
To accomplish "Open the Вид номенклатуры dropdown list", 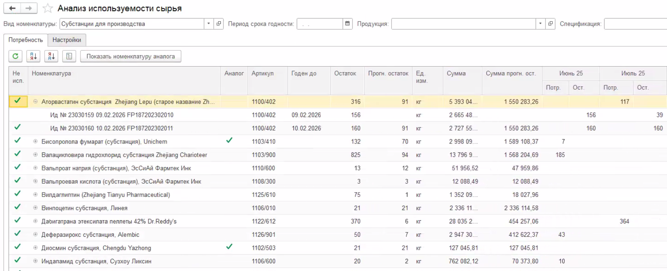I will click(x=209, y=24).
